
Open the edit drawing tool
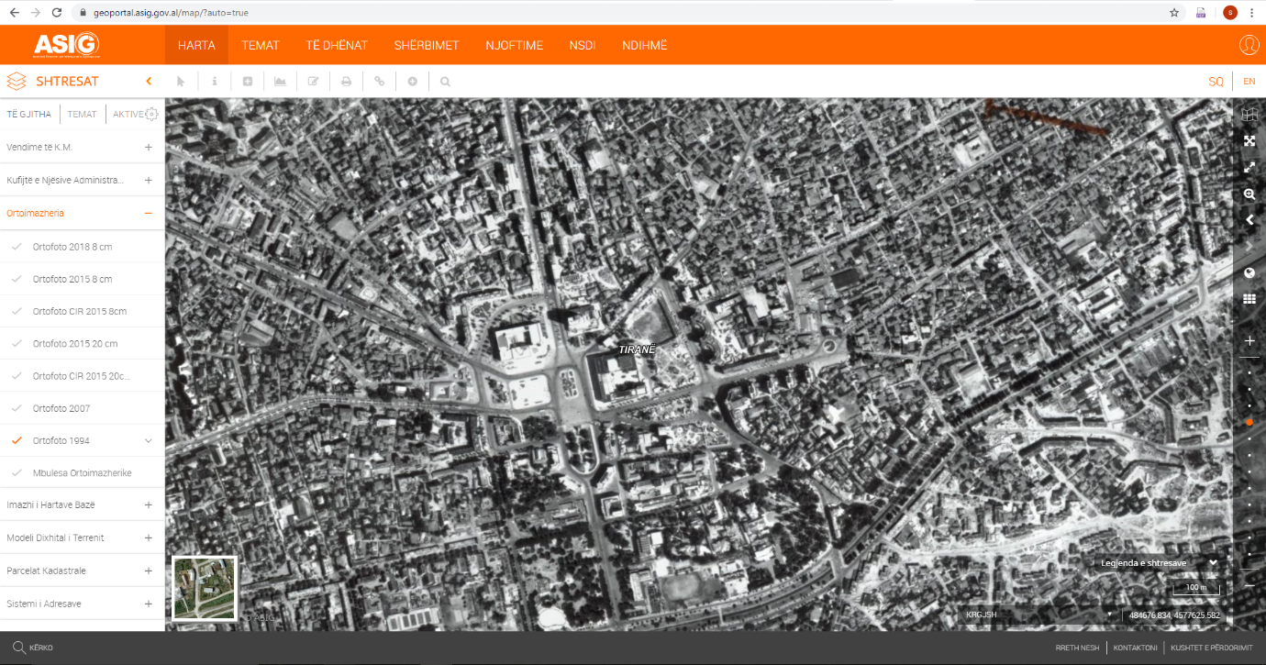pos(314,81)
